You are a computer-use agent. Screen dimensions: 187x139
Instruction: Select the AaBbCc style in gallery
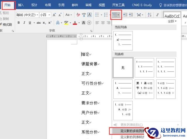click(172, 16)
